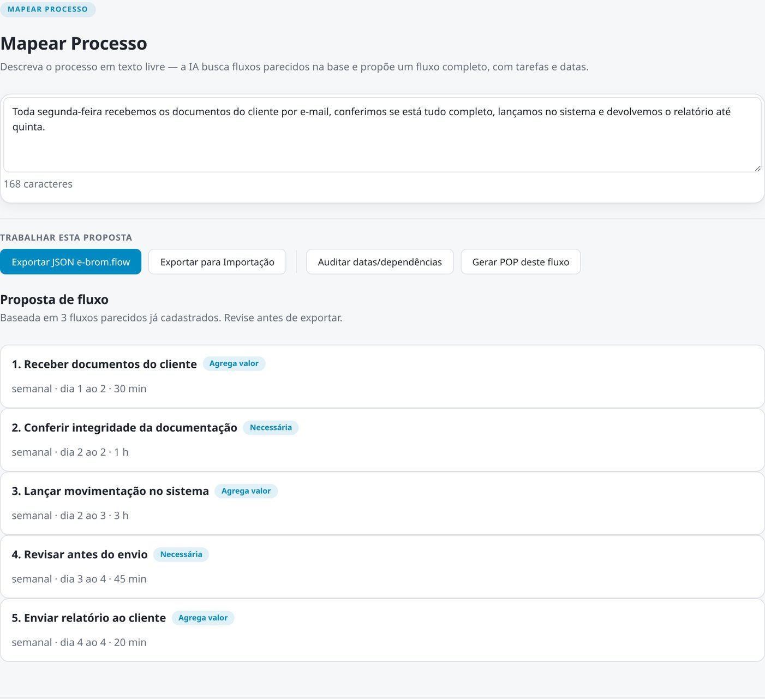Click the text area resize handle
The width and height of the screenshot is (765, 699).
(x=757, y=169)
